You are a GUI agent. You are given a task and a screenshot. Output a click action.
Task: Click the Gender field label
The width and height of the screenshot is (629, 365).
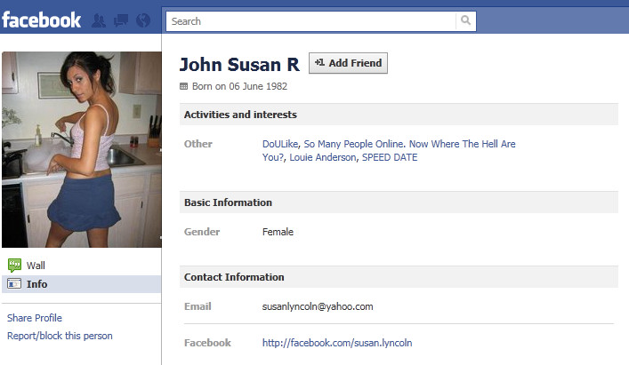(x=202, y=232)
